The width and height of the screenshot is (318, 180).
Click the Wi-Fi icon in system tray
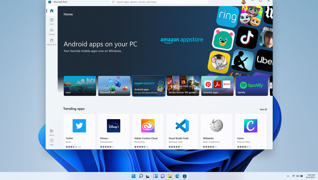(294, 176)
